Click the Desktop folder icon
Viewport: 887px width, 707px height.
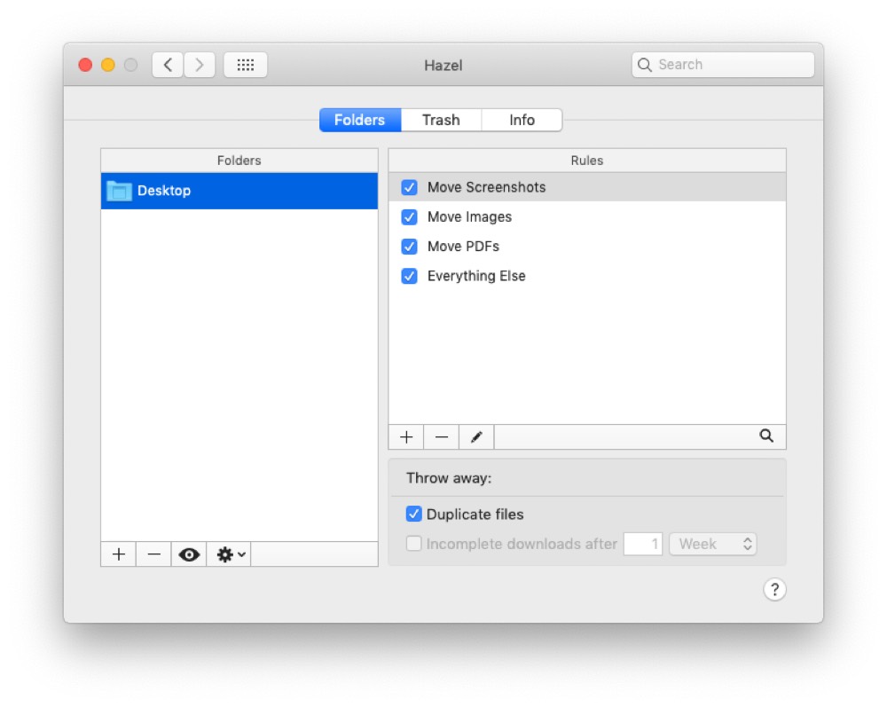[x=119, y=191]
